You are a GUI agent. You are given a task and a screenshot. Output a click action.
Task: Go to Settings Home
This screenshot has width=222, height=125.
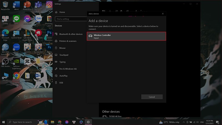point(62,12)
